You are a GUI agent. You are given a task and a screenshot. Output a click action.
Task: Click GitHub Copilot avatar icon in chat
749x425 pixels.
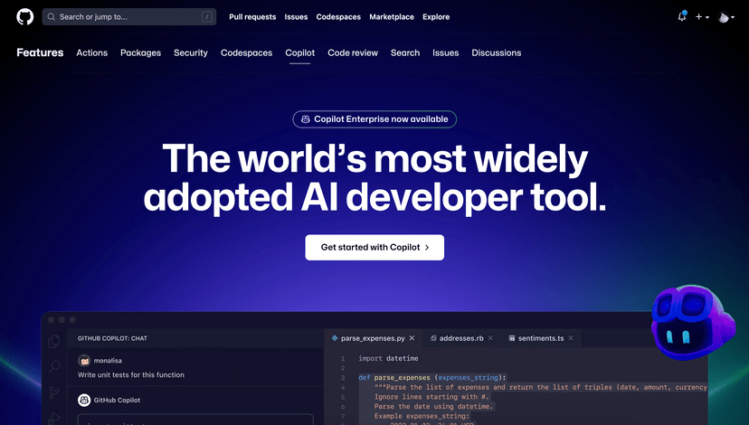(x=84, y=401)
